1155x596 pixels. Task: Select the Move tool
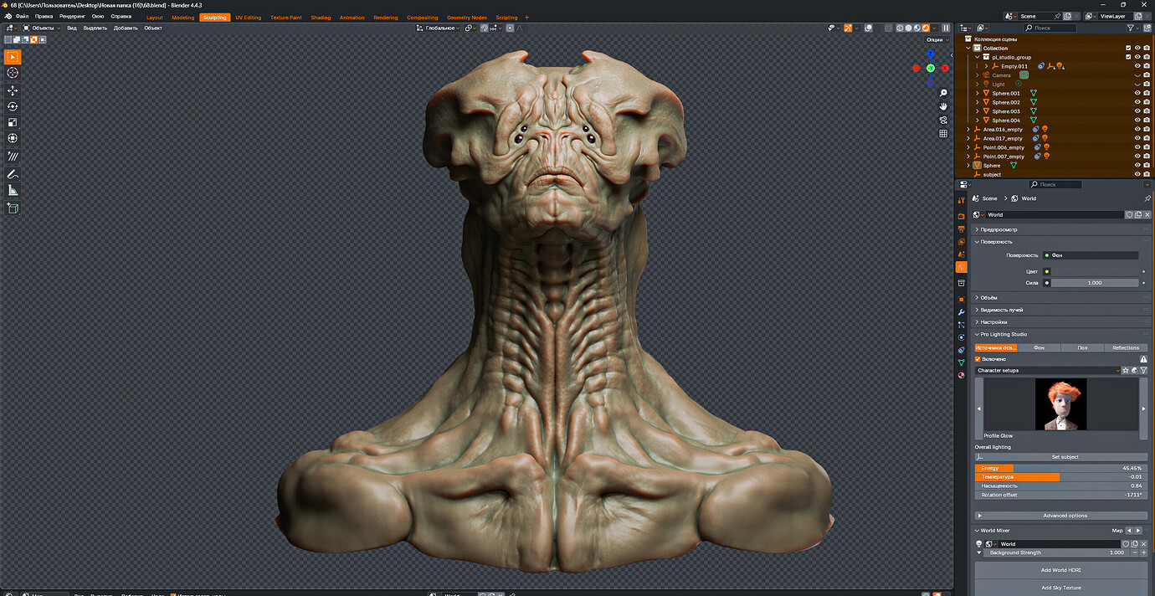13,90
